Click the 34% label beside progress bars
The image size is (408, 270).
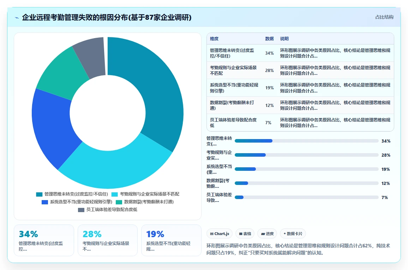click(x=386, y=141)
